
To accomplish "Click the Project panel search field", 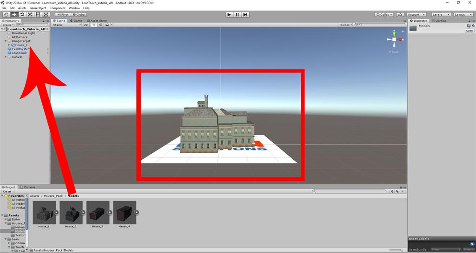I will point(350,191).
